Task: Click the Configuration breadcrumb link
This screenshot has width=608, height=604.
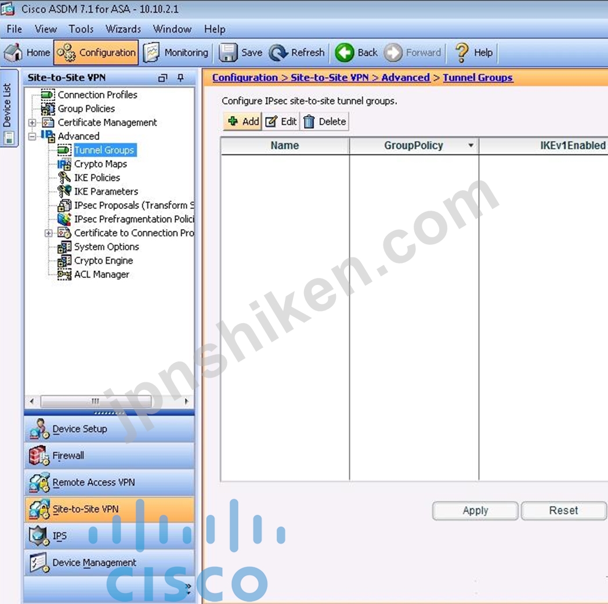Action: coord(245,78)
